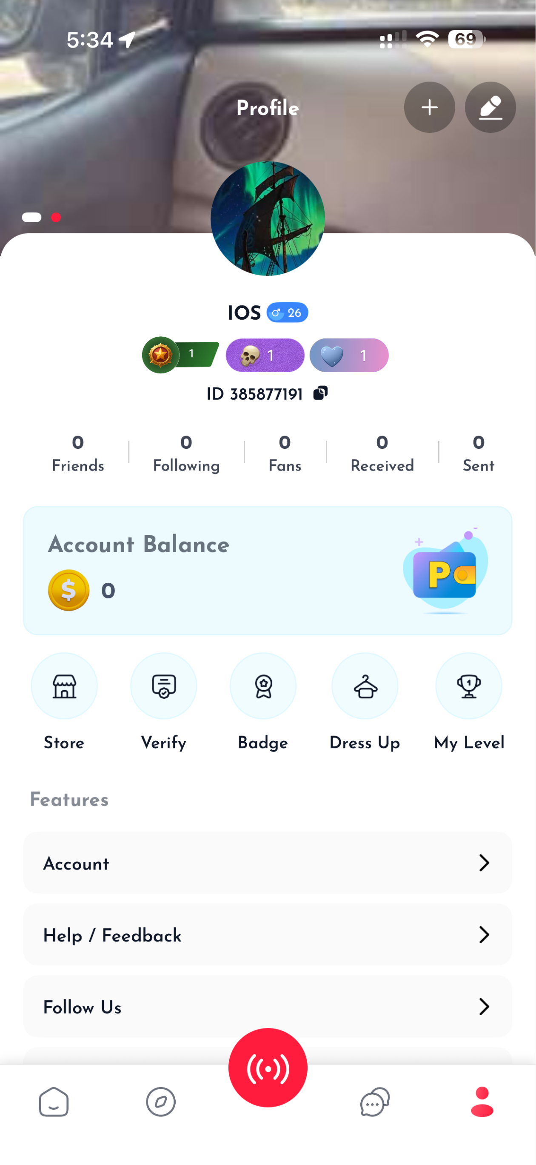This screenshot has width=536, height=1165.
Task: Expand the Help / Feedback row chevron
Action: point(484,935)
